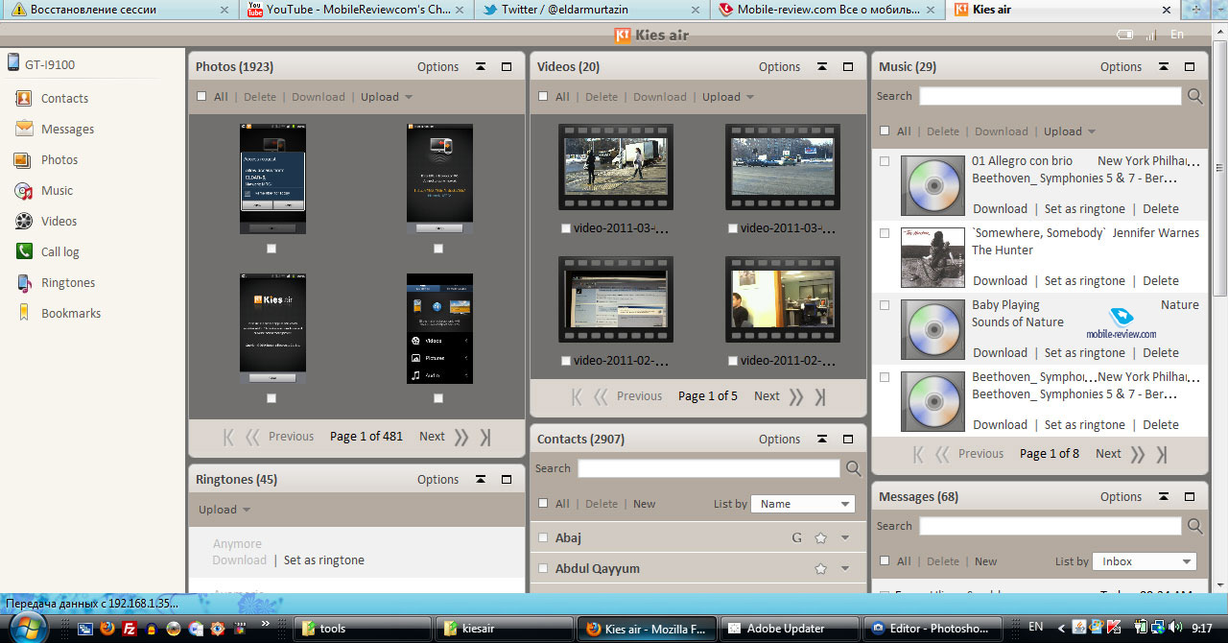The width and height of the screenshot is (1228, 643).
Task: Switch to the Twitter @eldarmurtazin tab
Action: (x=592, y=10)
